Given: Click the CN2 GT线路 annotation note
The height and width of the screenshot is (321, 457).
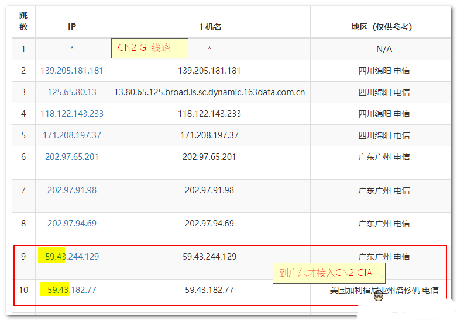Looking at the screenshot, I should click(x=149, y=48).
